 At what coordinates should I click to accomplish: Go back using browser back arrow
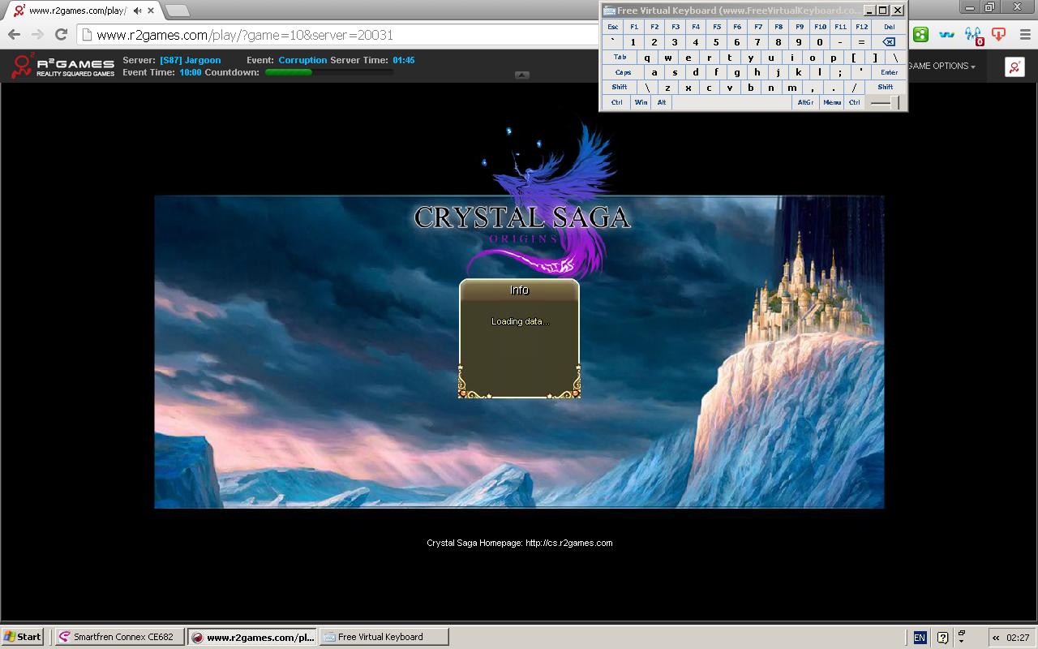(14, 34)
